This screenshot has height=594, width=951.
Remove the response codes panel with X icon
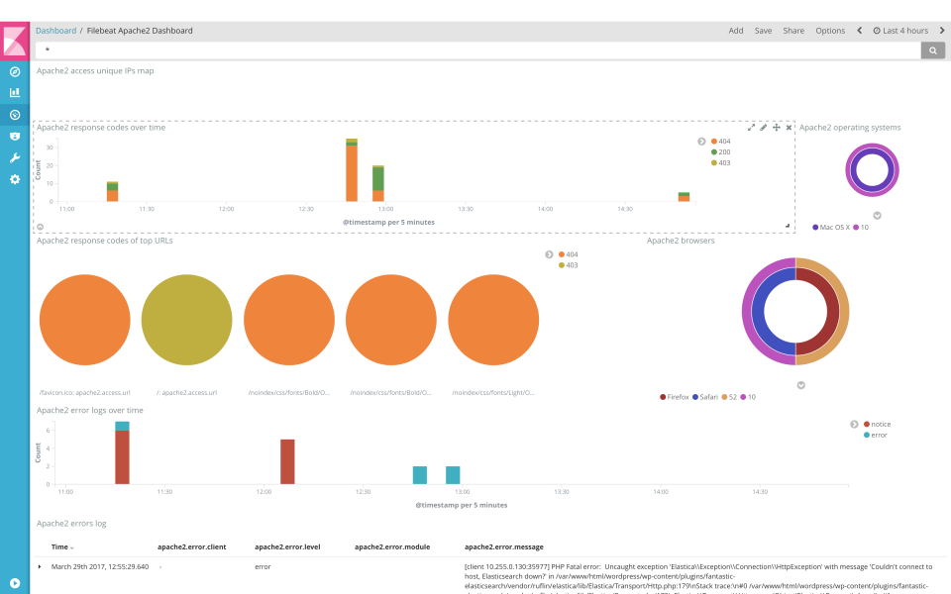click(789, 127)
